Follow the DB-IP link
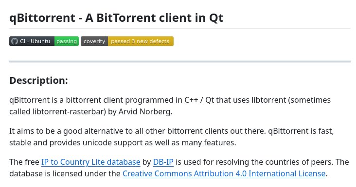356x187 pixels. (163, 162)
